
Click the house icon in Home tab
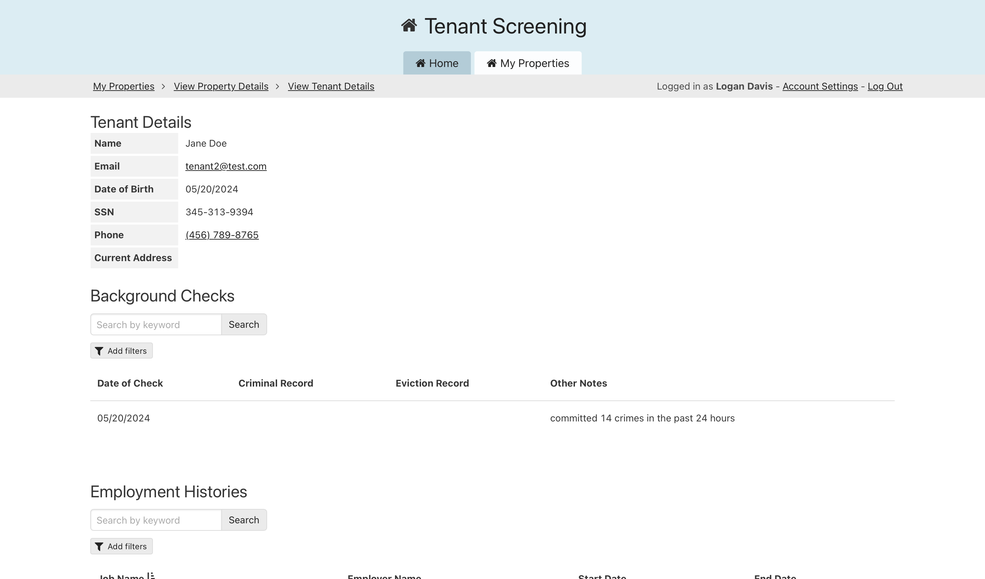click(x=420, y=63)
